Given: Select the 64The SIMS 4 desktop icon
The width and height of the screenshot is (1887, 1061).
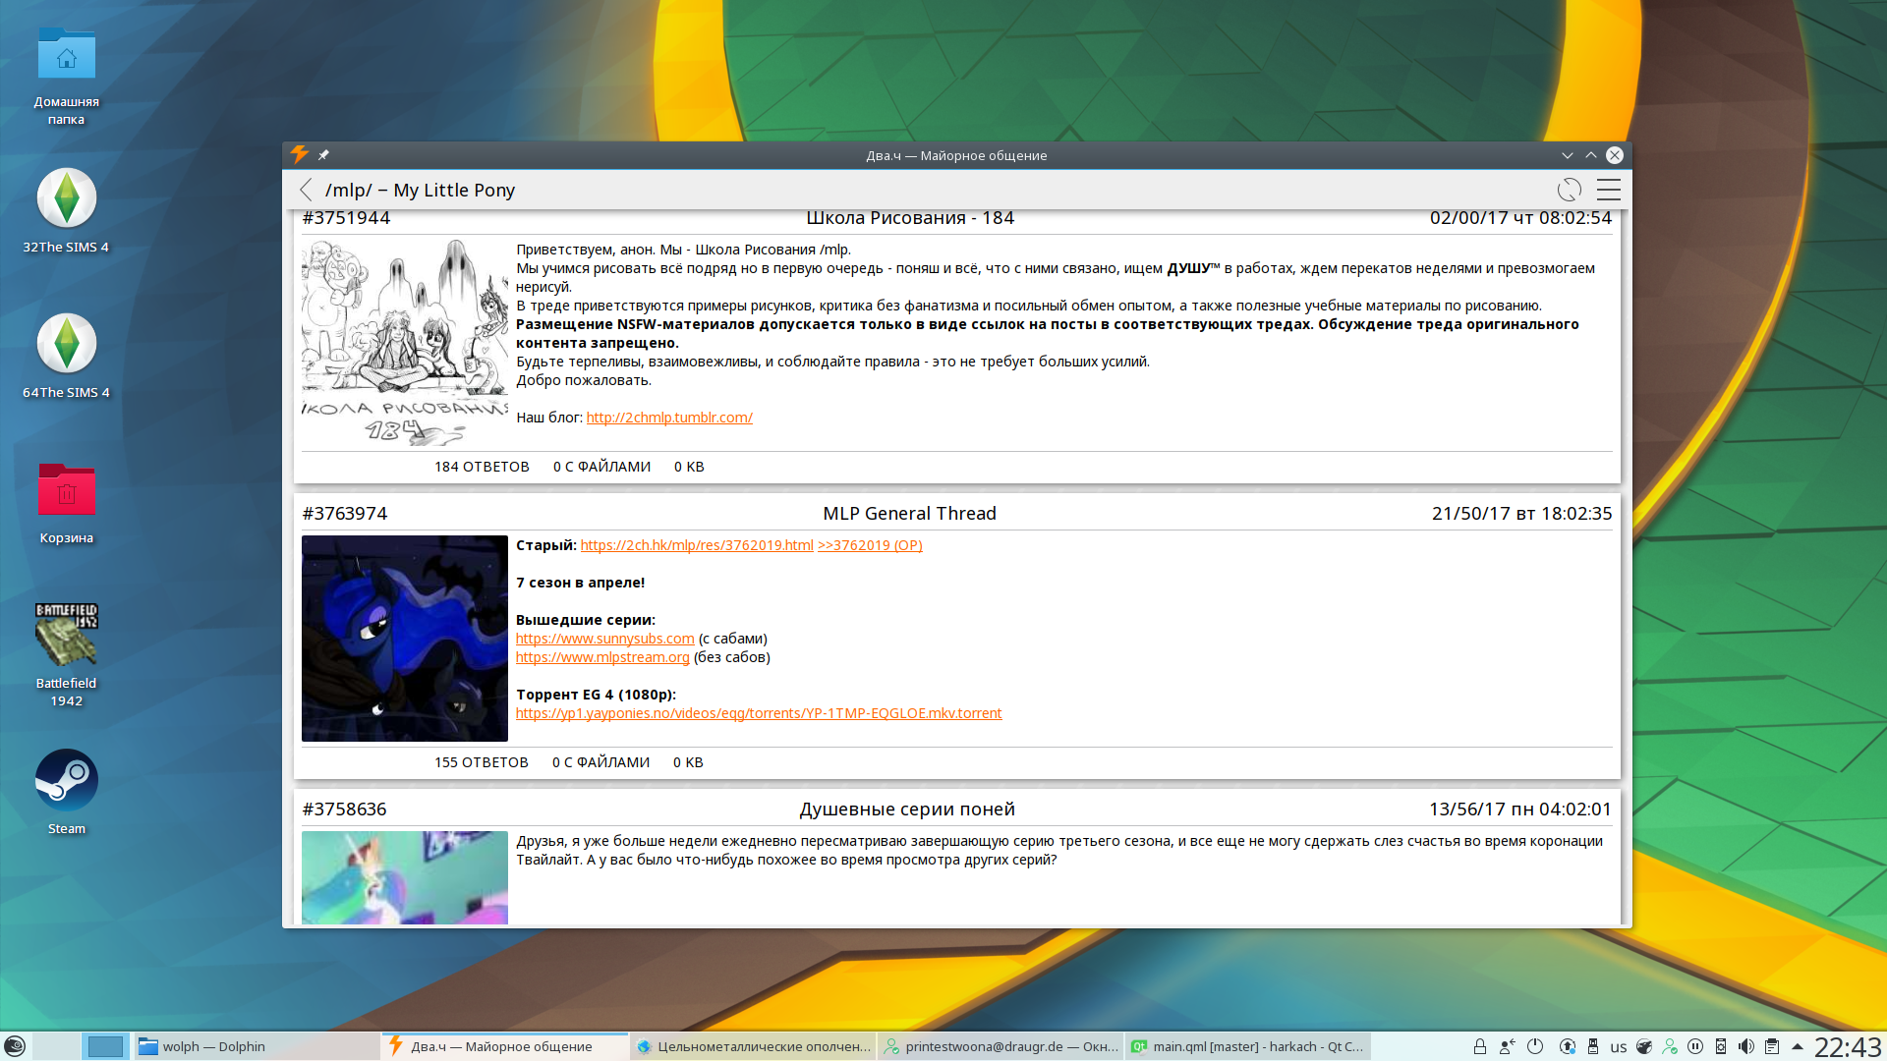Looking at the screenshot, I should coord(66,357).
